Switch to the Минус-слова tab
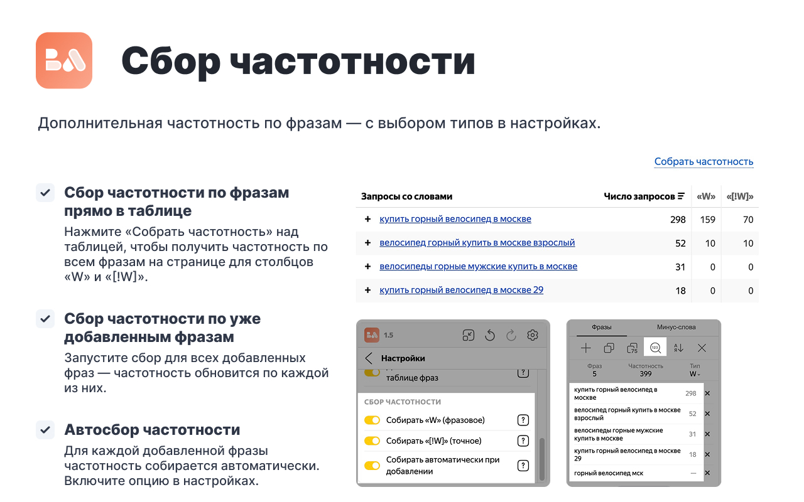The image size is (804, 502). coord(676,327)
